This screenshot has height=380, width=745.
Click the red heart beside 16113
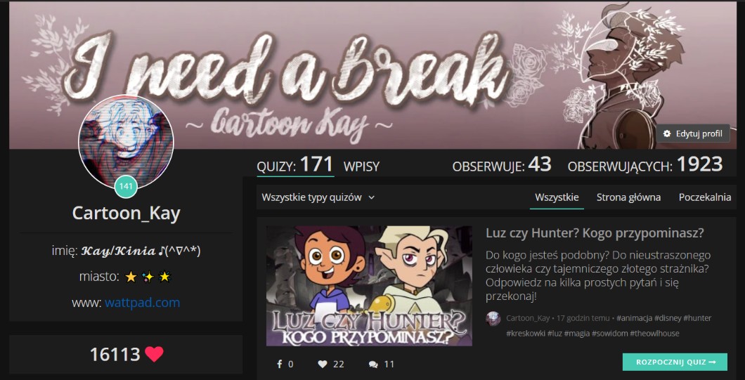(154, 354)
